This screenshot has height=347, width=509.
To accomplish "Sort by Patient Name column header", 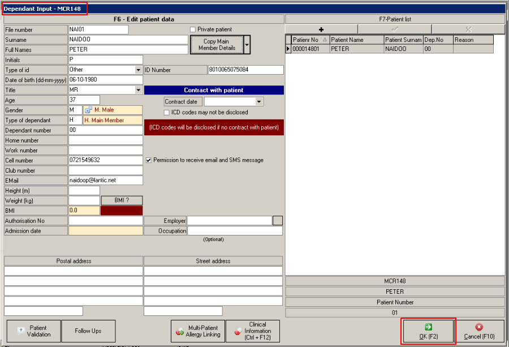I will (x=356, y=40).
